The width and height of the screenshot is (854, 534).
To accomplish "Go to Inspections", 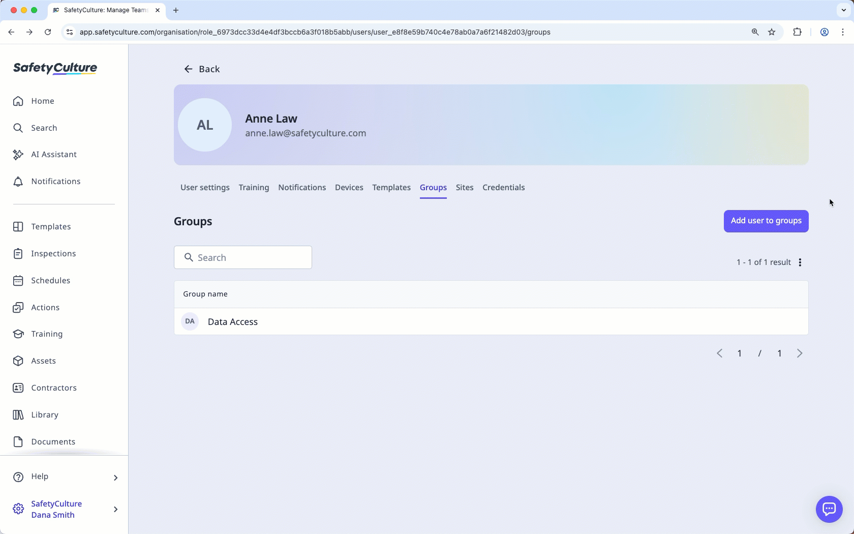I will click(44, 254).
